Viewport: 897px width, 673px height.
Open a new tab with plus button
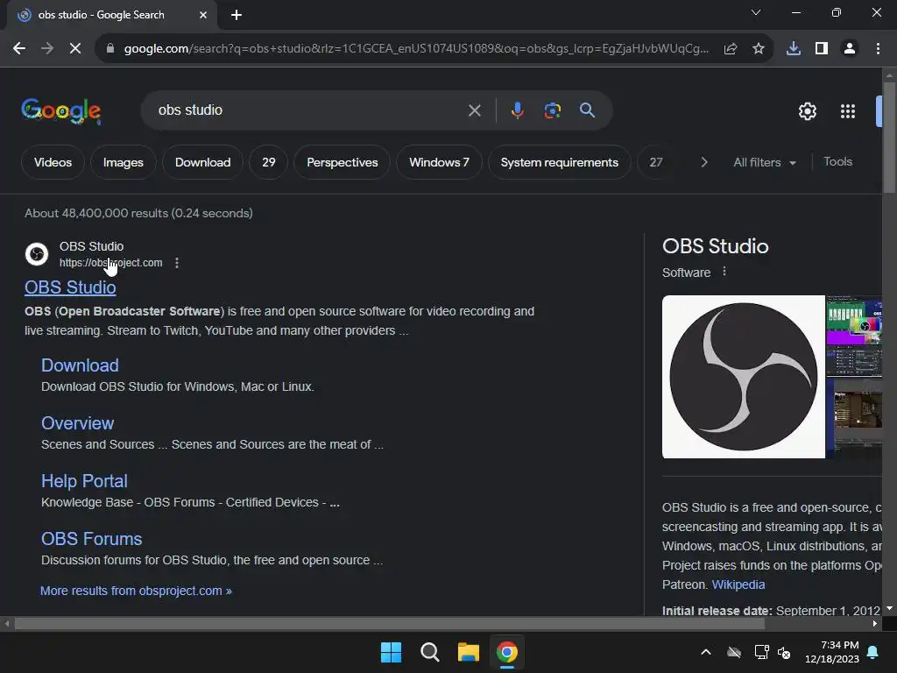[x=237, y=15]
